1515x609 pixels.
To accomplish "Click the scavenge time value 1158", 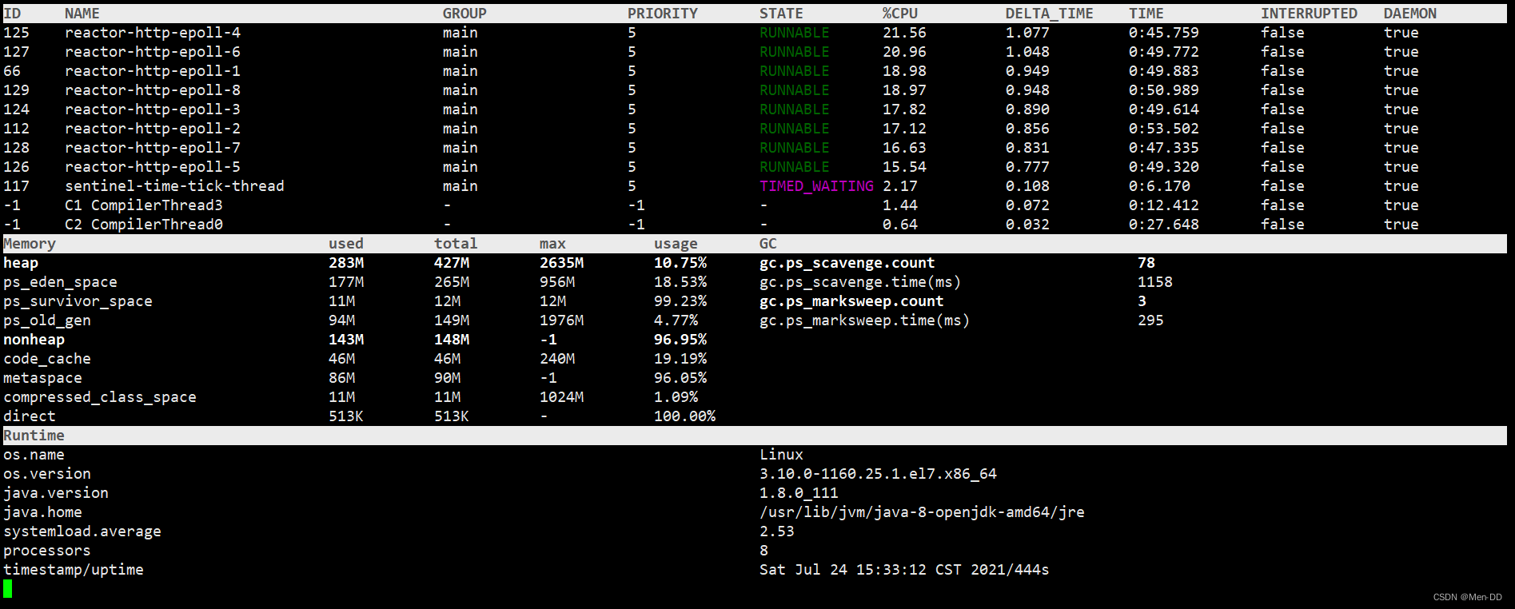I will tap(1155, 282).
